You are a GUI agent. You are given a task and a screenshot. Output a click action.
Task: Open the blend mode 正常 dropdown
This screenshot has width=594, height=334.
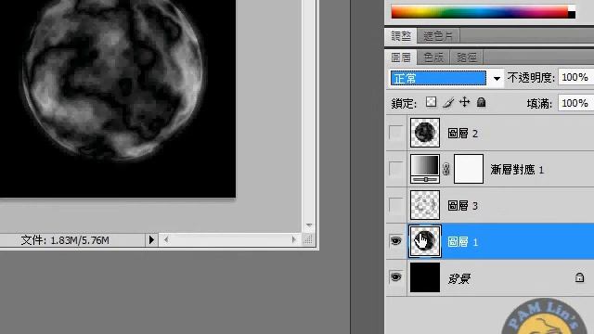click(x=438, y=78)
